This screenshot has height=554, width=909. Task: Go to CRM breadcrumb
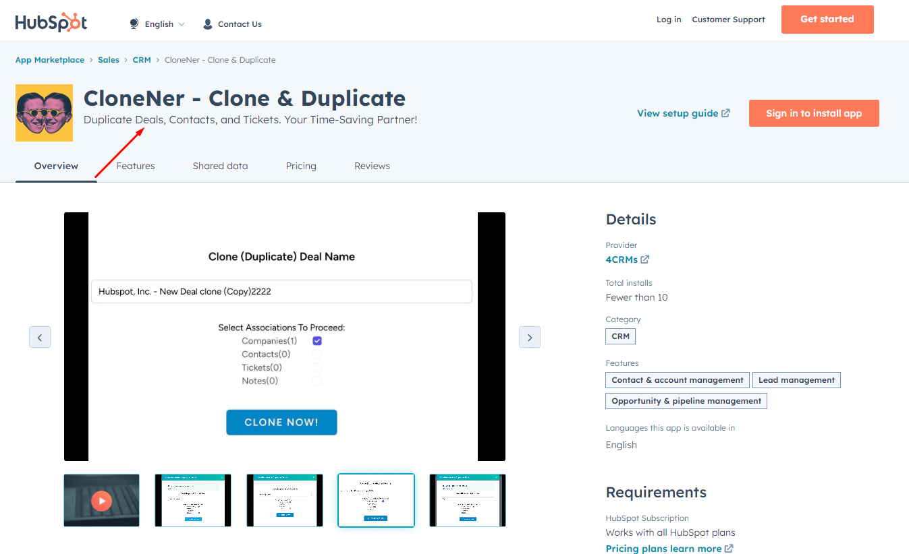coord(142,60)
